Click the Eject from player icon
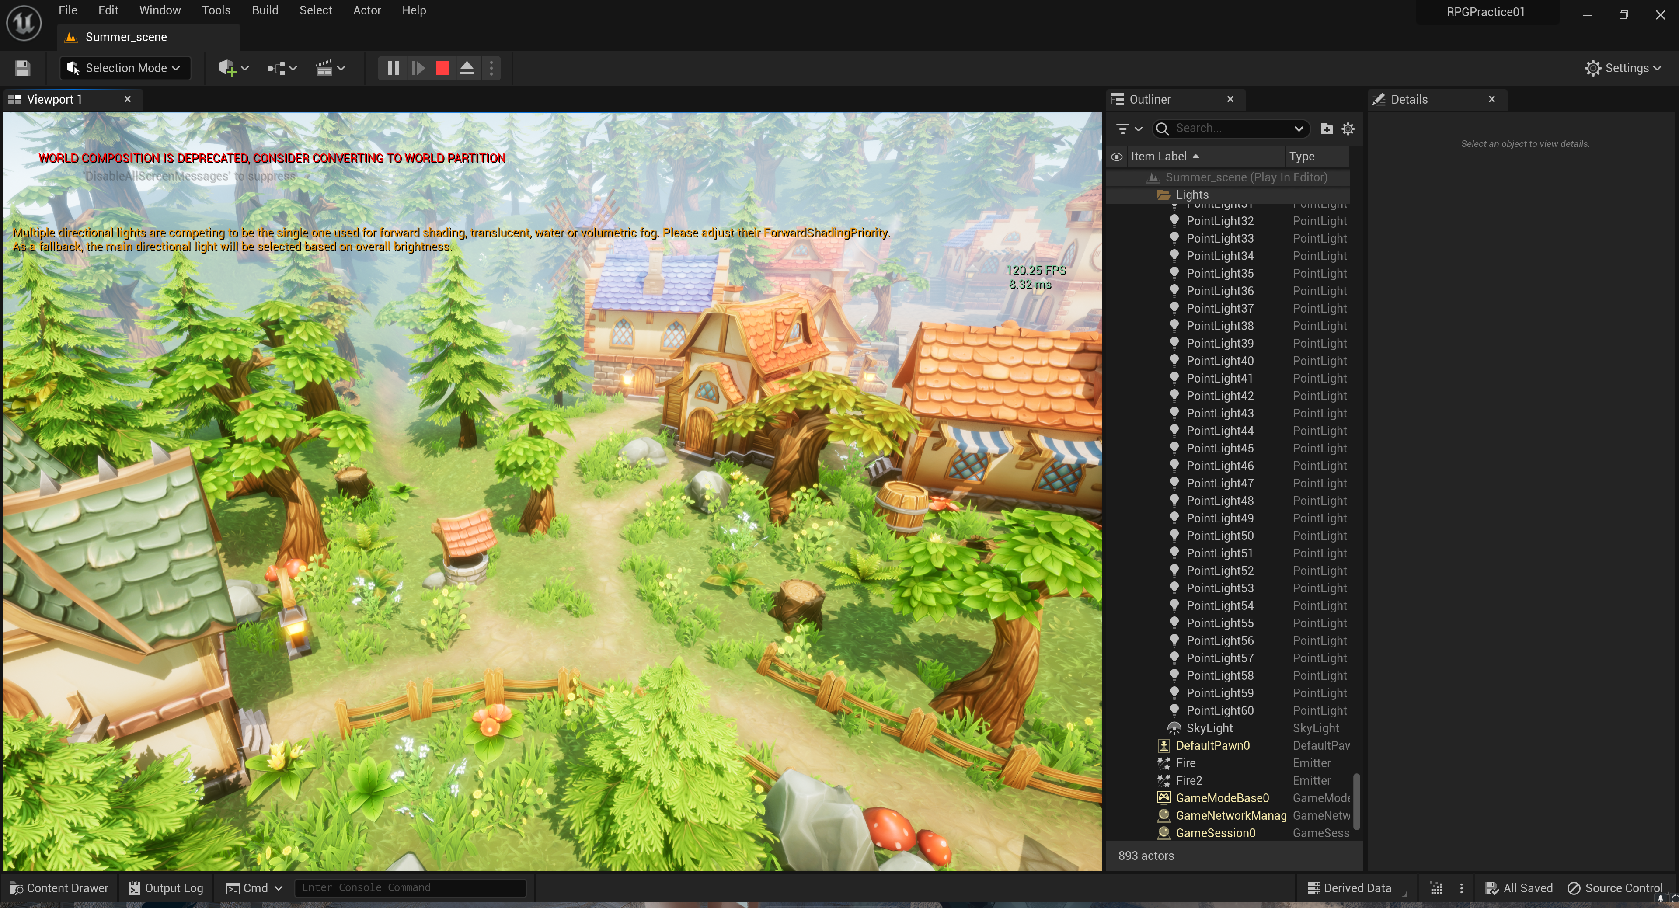Image resolution: width=1679 pixels, height=908 pixels. click(467, 68)
